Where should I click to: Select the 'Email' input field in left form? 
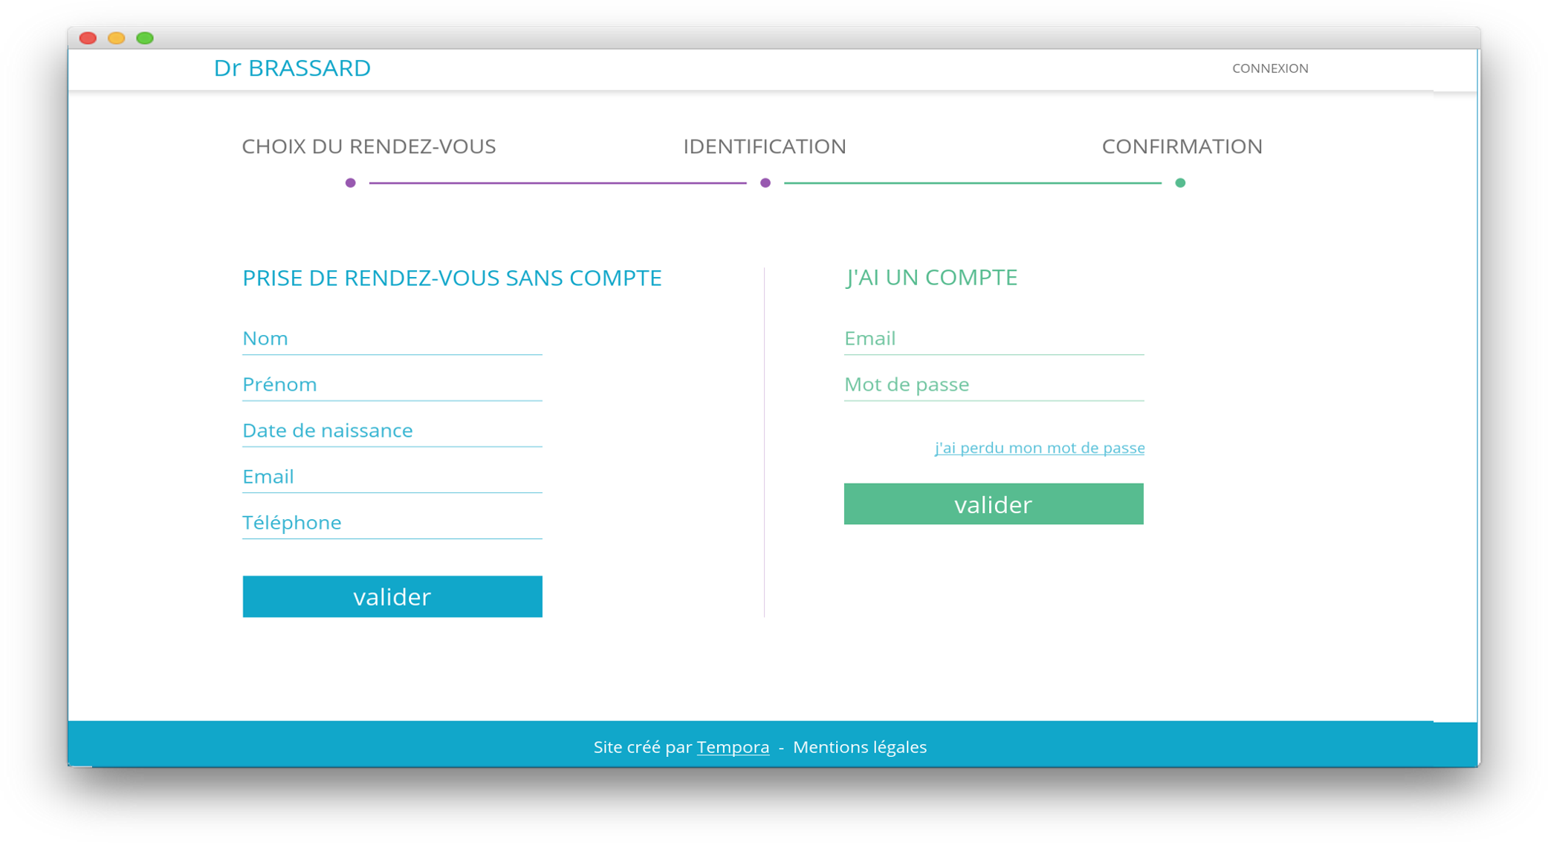392,475
